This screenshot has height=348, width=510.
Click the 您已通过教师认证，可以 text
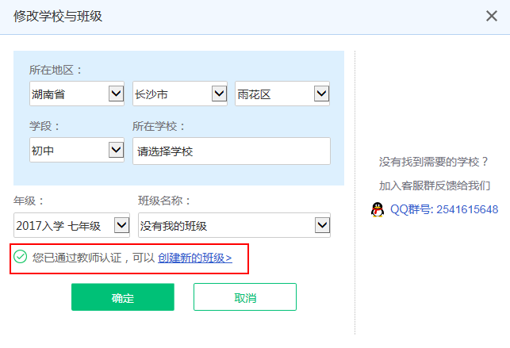pos(94,258)
